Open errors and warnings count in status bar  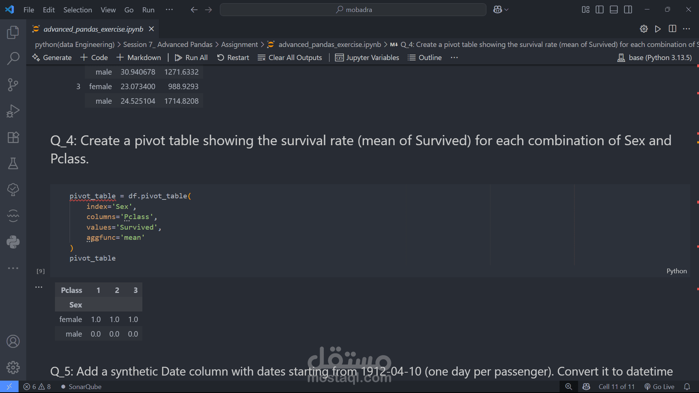coord(37,386)
